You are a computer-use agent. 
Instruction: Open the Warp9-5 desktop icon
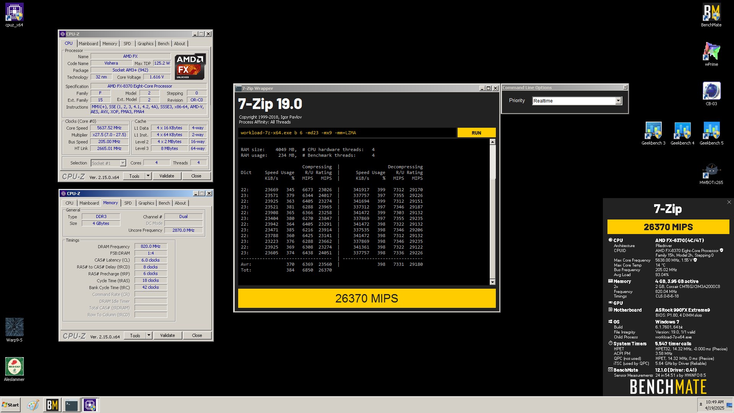point(14,330)
